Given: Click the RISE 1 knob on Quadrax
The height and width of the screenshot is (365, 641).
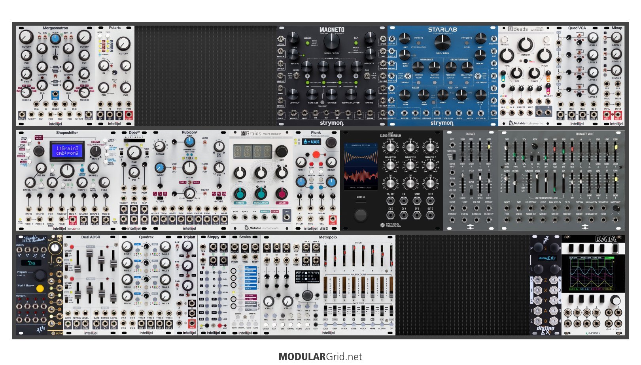Looking at the screenshot, I should point(127,247).
